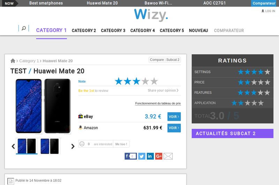The height and width of the screenshot is (185, 279).
Task: Click Log In link
Action: [x=270, y=11]
